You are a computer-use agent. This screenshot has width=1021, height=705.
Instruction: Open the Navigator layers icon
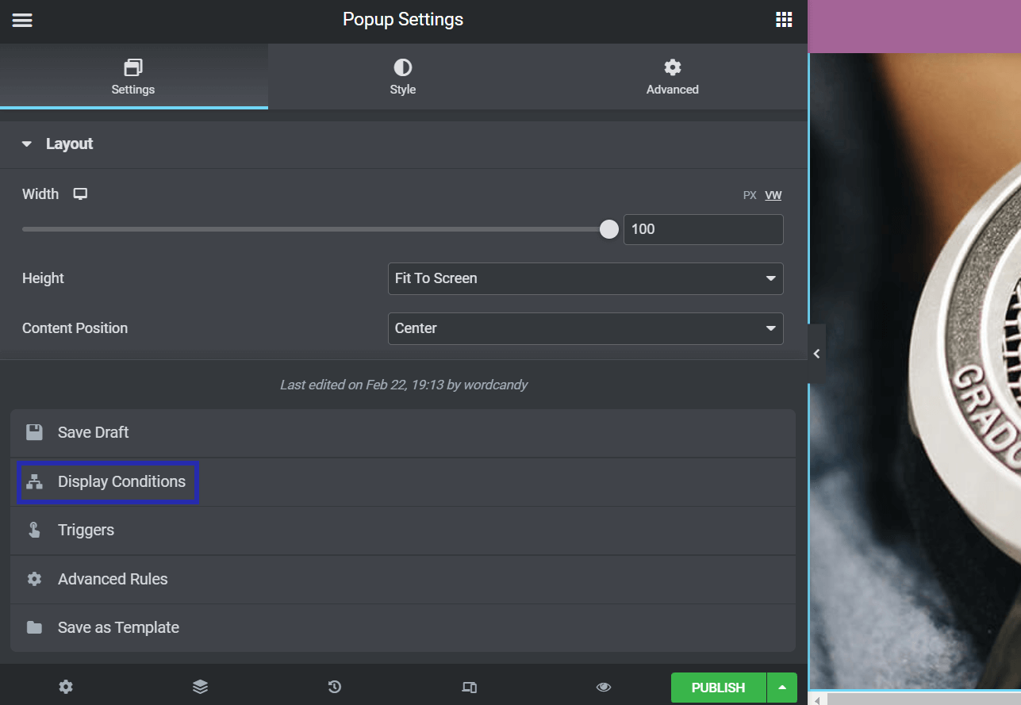200,687
